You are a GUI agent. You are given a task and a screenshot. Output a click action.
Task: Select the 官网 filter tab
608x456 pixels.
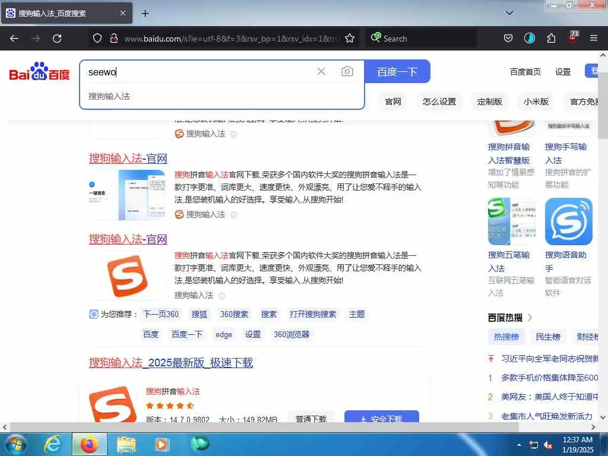coord(393,102)
